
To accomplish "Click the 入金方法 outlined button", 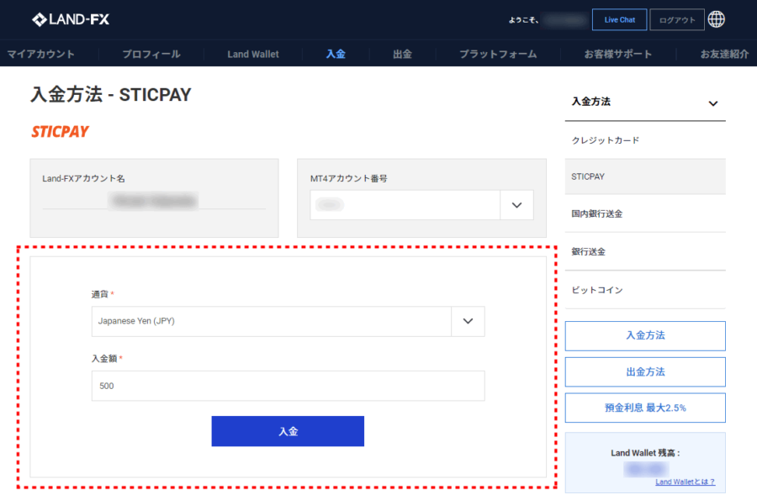I will (x=645, y=335).
